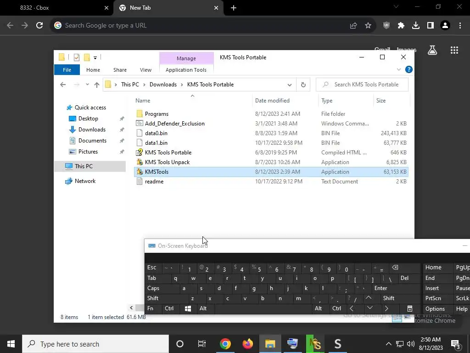Open Explorer help question mark icon
The height and width of the screenshot is (353, 470).
pos(408,70)
